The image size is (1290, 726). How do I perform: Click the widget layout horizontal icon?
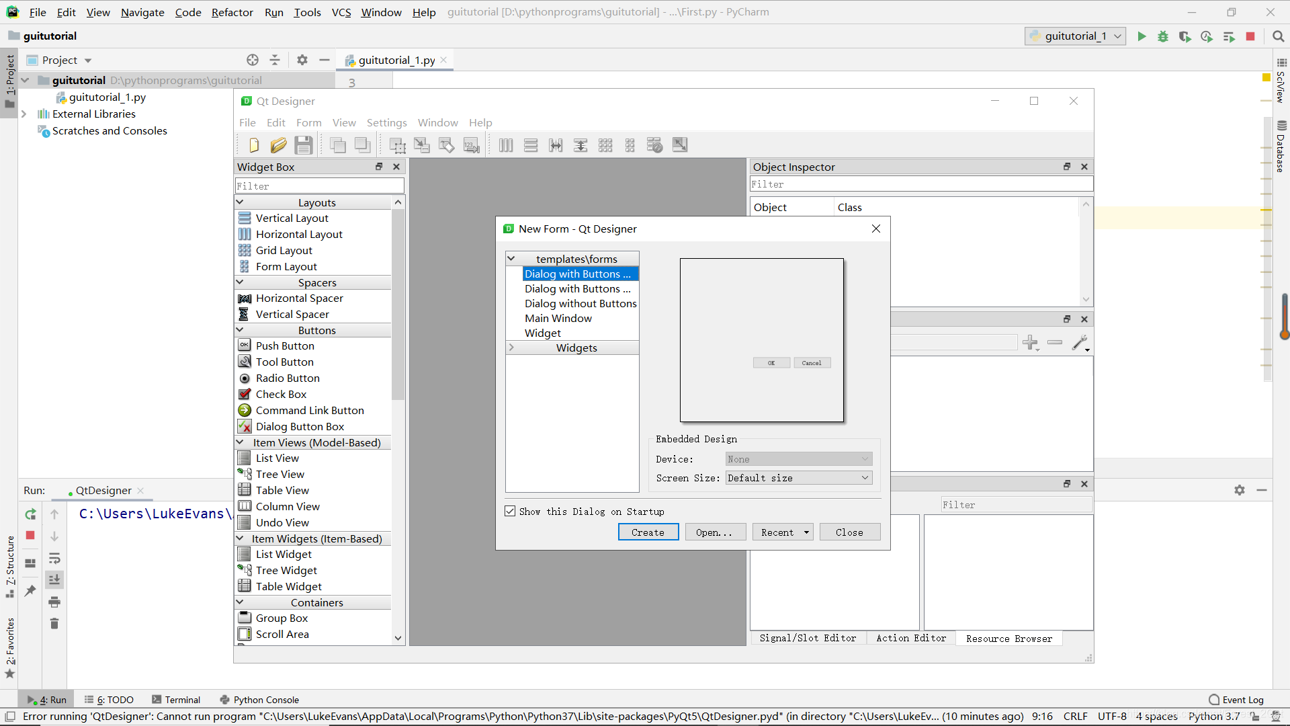pyautogui.click(x=506, y=145)
